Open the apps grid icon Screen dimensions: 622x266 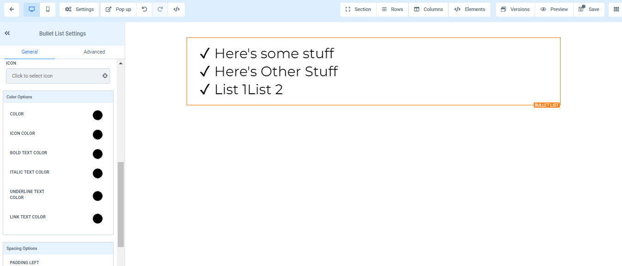click(x=616, y=10)
